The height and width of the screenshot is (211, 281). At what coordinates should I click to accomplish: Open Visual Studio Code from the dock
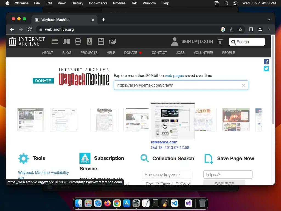click(x=175, y=203)
